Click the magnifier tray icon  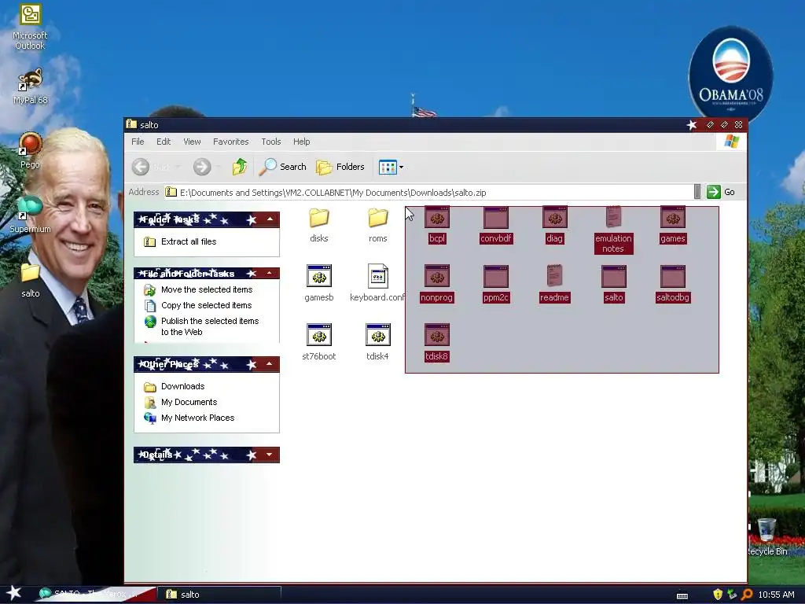coord(747,595)
